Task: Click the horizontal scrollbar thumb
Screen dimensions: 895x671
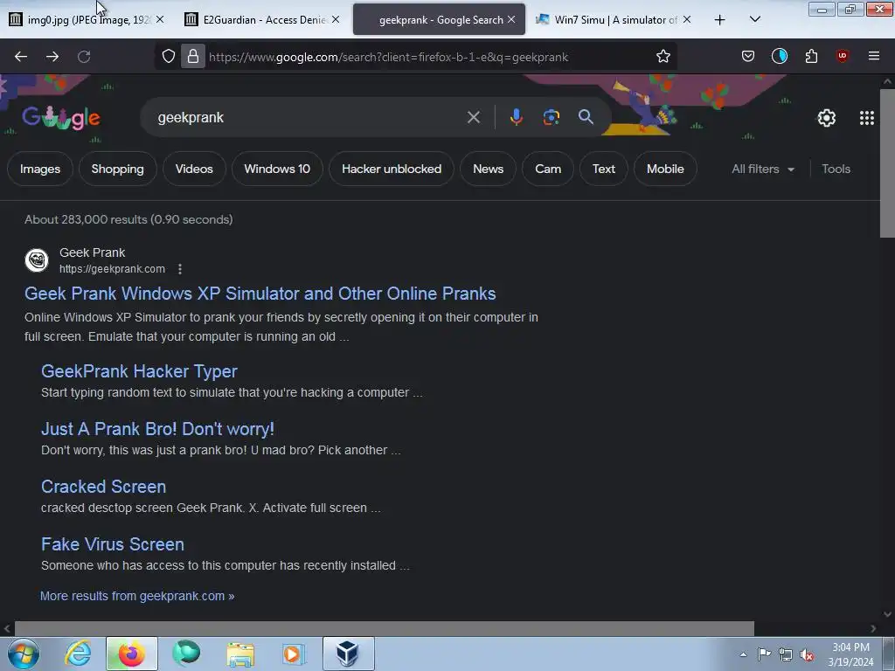Action: coord(385,628)
